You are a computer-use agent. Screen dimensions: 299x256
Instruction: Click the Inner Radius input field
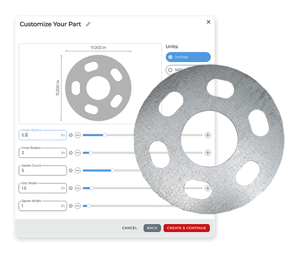(43, 153)
